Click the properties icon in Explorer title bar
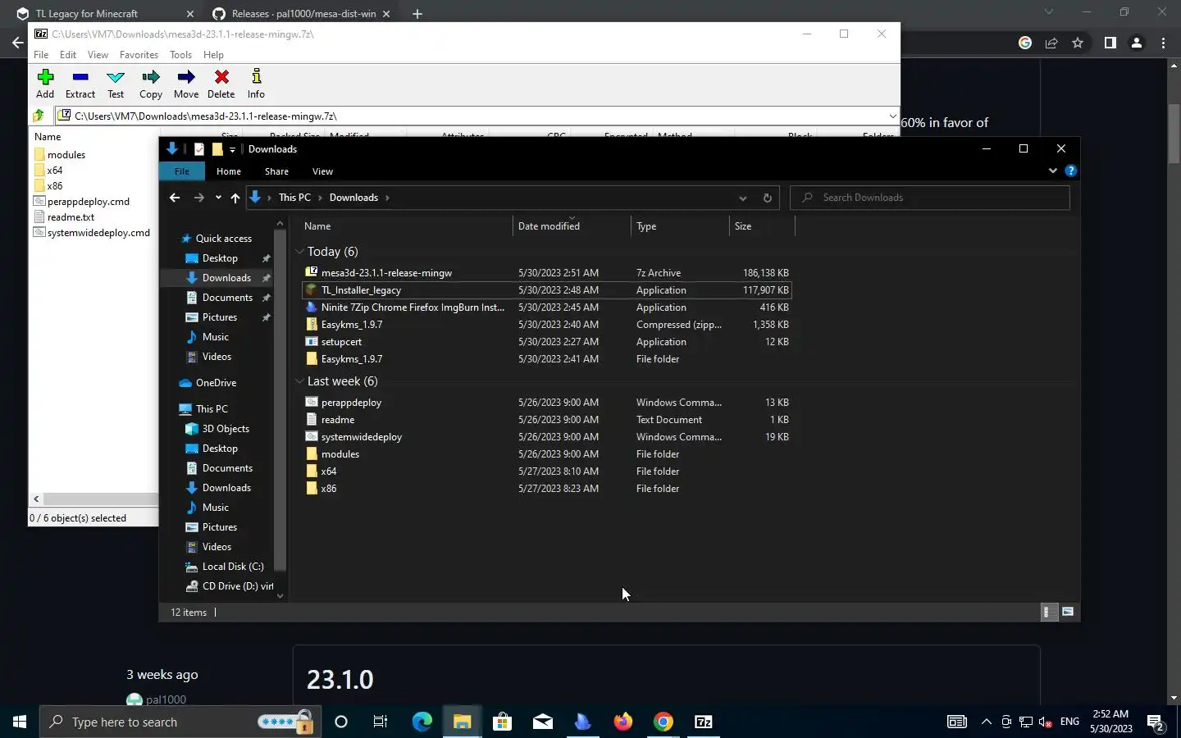The width and height of the screenshot is (1181, 738). [x=198, y=149]
